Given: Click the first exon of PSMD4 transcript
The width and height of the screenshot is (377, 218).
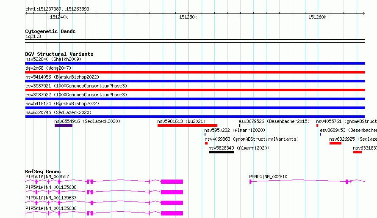Looking at the screenshot, I should tap(250, 182).
